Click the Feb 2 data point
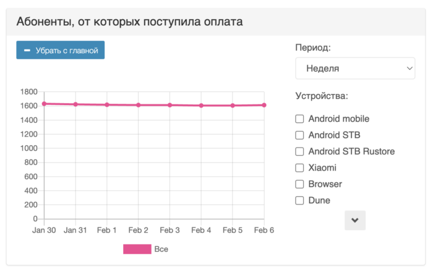The height and width of the screenshot is (273, 433). point(139,105)
